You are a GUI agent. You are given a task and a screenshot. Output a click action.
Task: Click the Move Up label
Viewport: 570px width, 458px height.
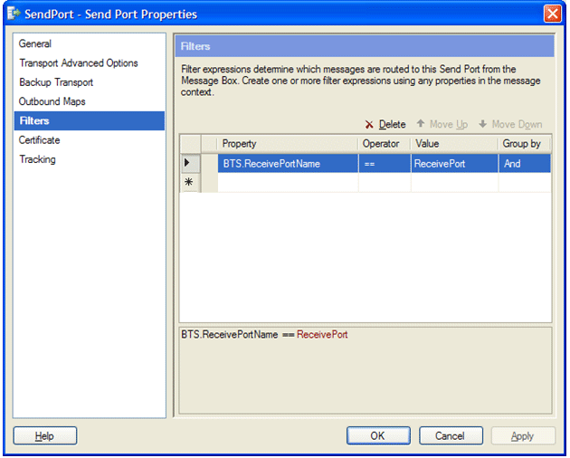pyautogui.click(x=449, y=124)
